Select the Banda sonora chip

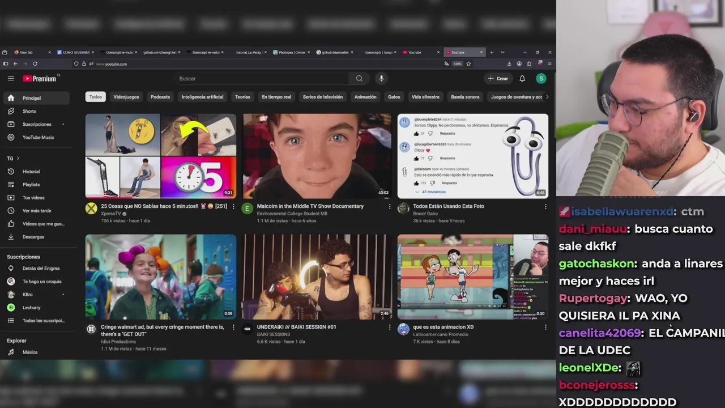[465, 97]
